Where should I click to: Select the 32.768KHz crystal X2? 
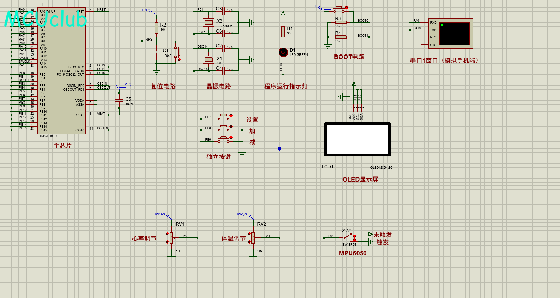(x=209, y=22)
